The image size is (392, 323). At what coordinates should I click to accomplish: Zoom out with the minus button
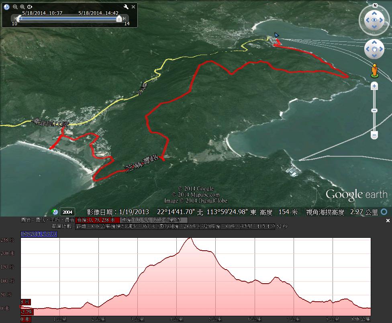(374, 135)
